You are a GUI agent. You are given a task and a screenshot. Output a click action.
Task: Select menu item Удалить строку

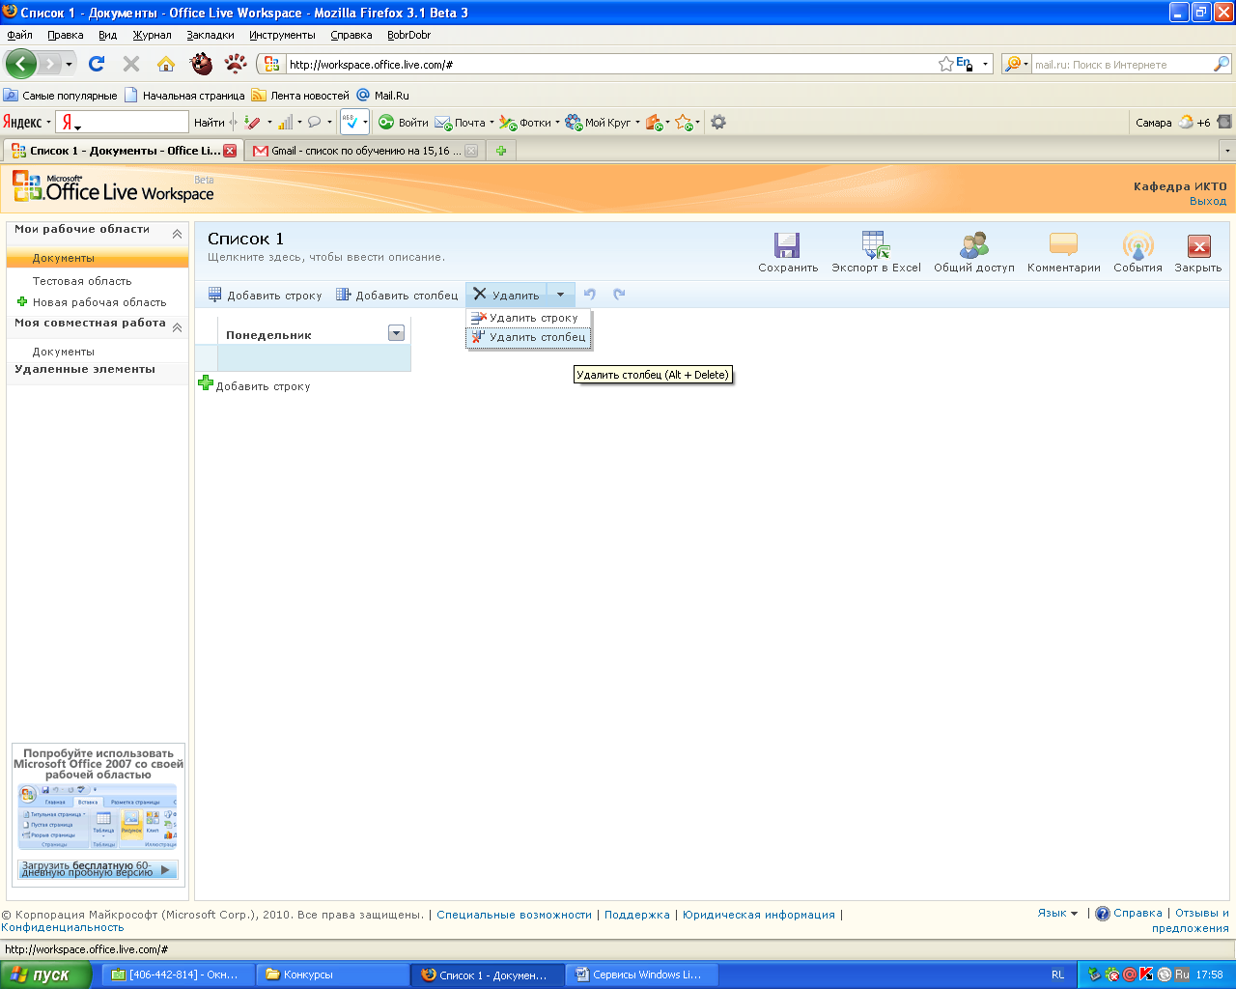(528, 318)
